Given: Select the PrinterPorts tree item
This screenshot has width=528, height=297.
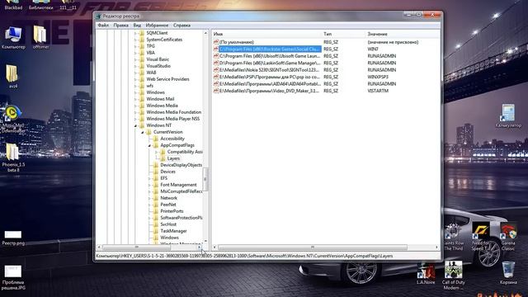Looking at the screenshot, I should 172,211.
